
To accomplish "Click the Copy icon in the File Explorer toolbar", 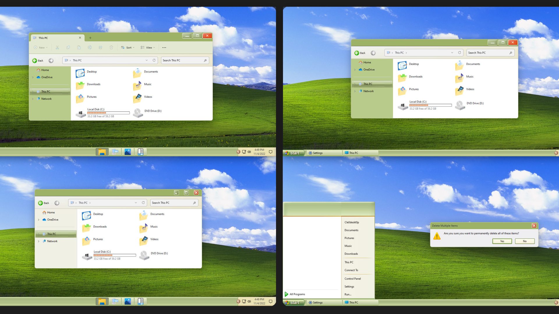I will coord(68,47).
